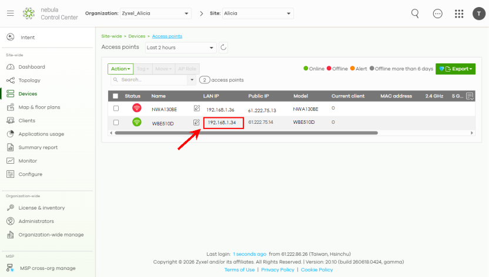Sort by the LAN IP column header

coord(211,96)
